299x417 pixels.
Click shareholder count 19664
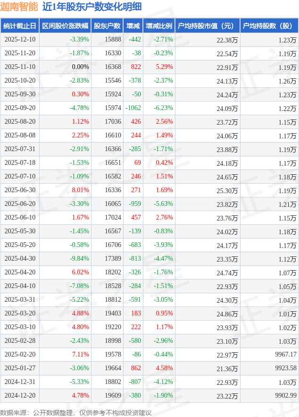113,368
